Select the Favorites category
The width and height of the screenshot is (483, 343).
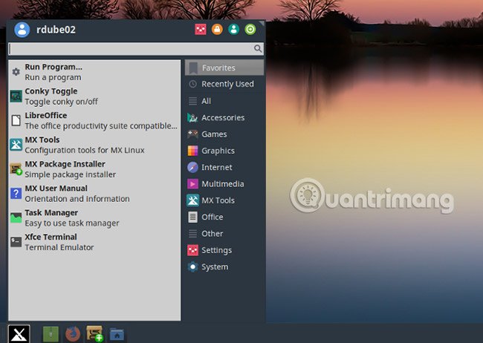click(x=224, y=68)
